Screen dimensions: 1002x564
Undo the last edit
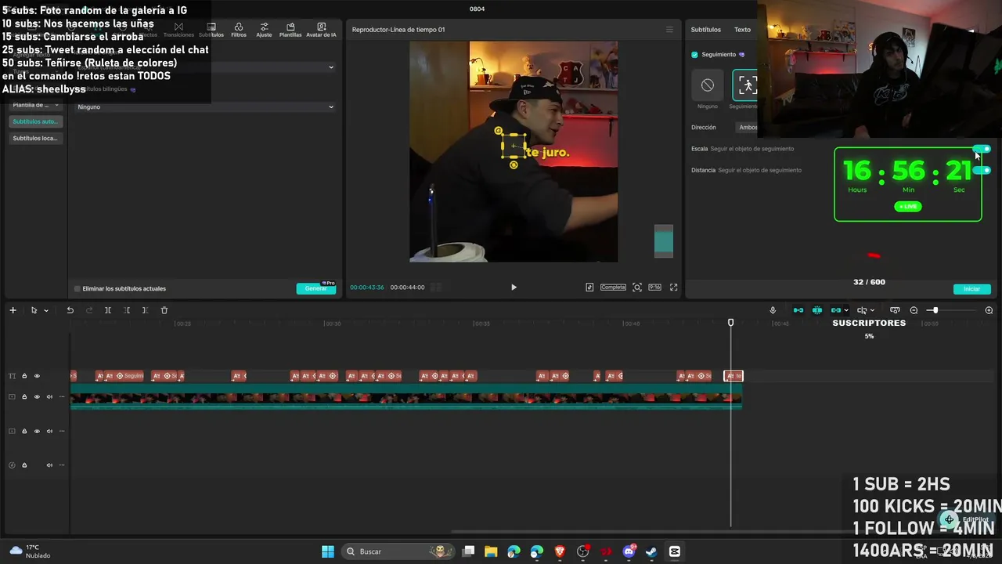[70, 310]
